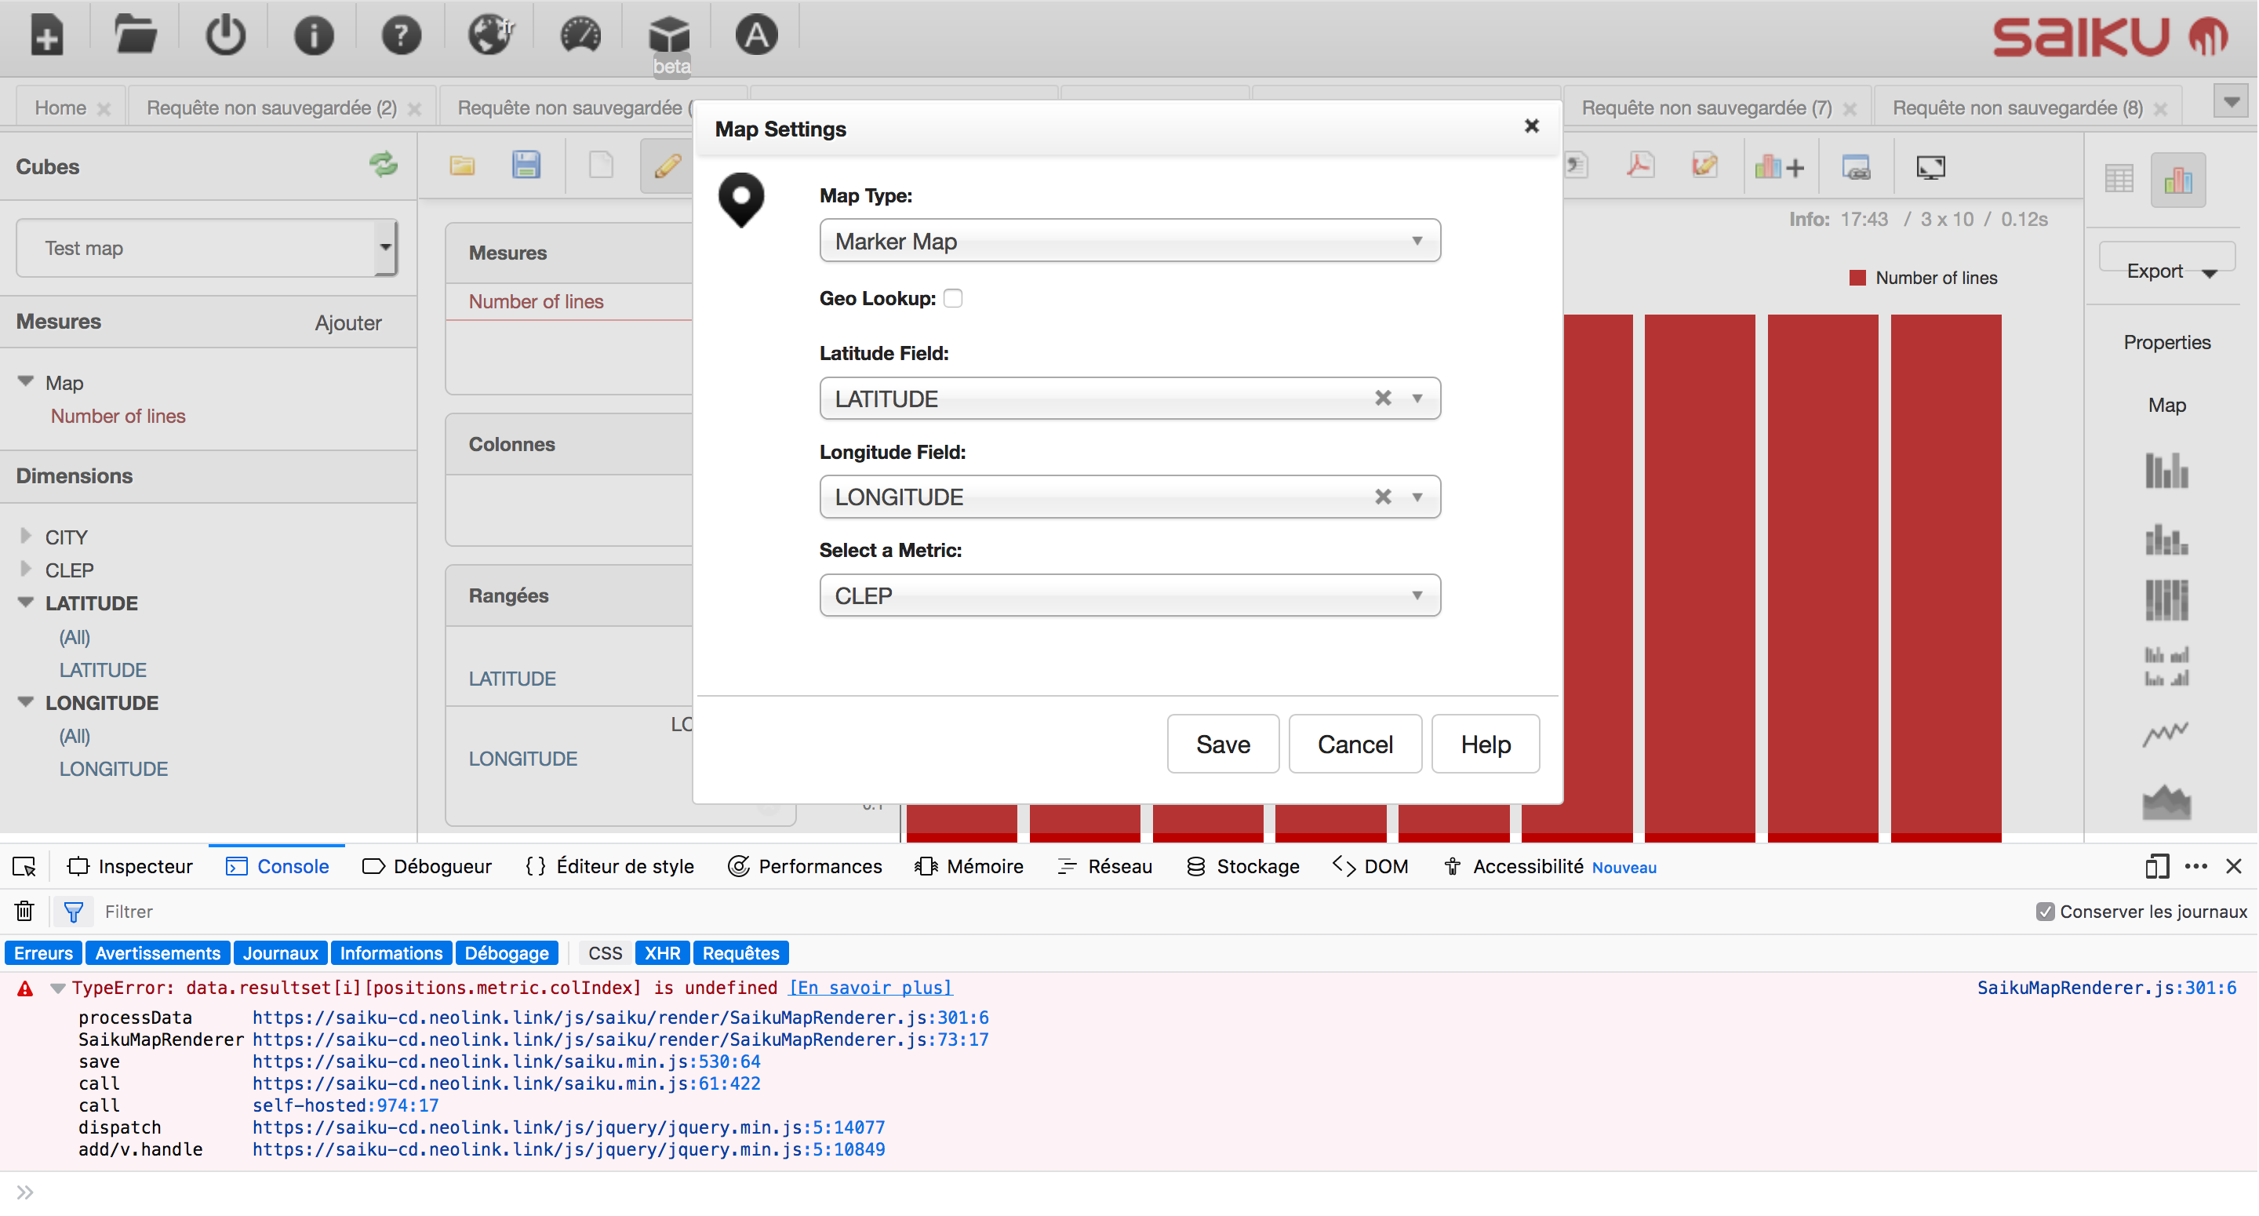Go to the Home tab

pos(60,107)
